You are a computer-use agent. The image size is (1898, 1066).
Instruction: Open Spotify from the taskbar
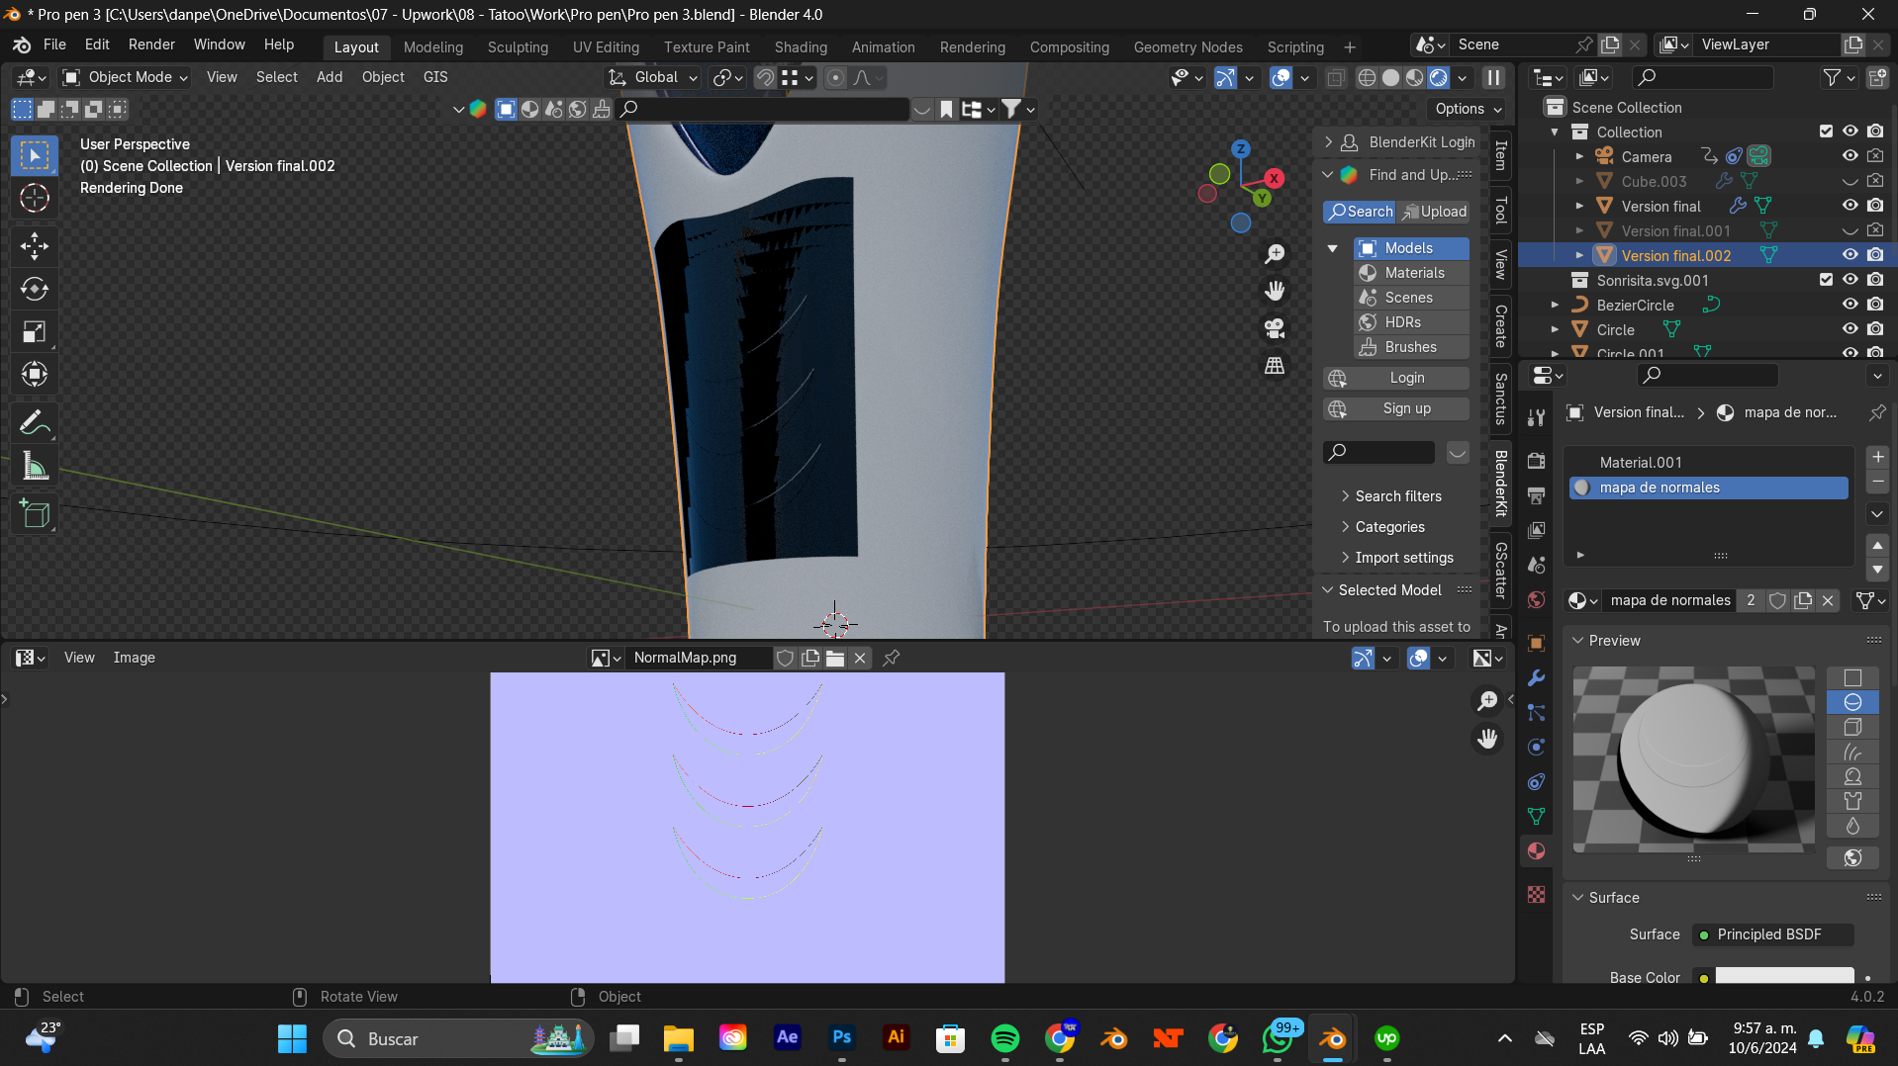click(x=1004, y=1038)
